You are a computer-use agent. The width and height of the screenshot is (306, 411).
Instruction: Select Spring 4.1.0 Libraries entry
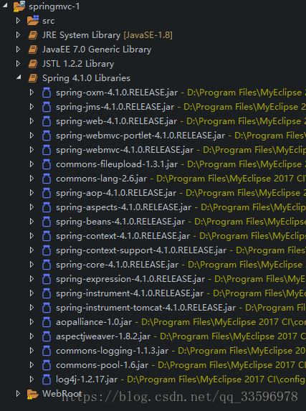pos(86,78)
